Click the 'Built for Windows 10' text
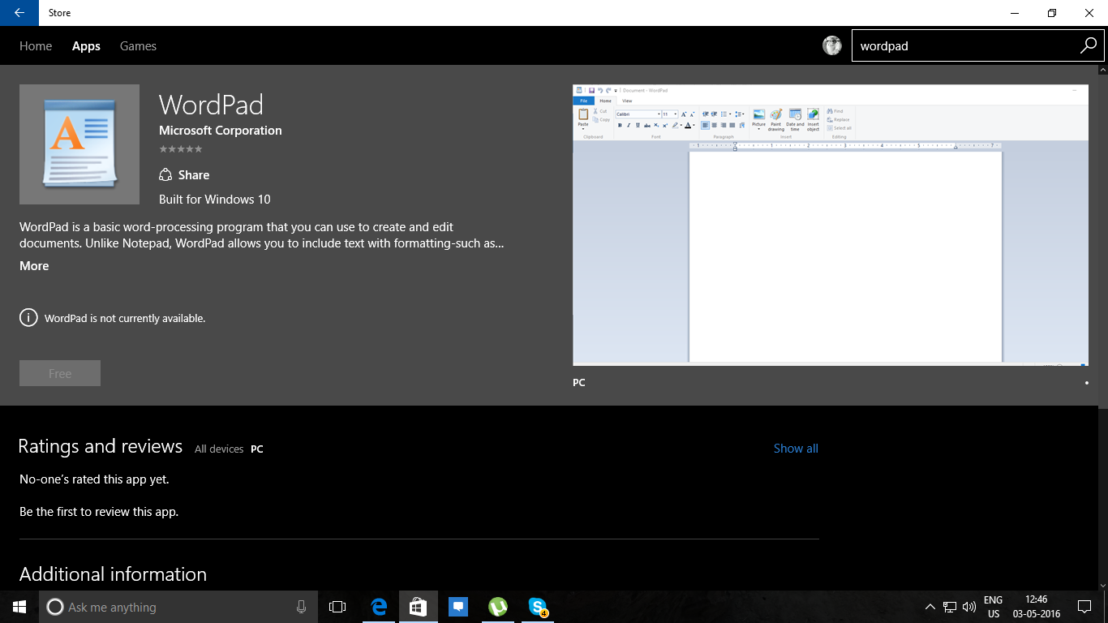 [x=215, y=200]
